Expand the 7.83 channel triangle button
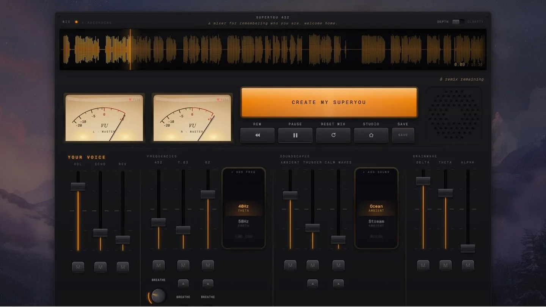 click(183, 284)
